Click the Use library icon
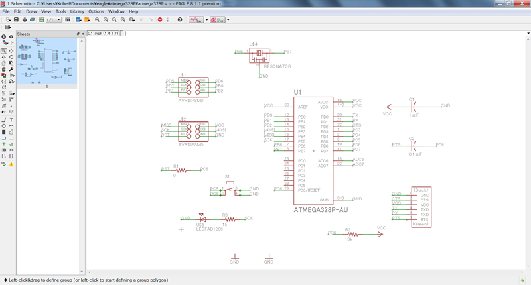Viewport: 531px width, 285px height. [x=68, y=20]
